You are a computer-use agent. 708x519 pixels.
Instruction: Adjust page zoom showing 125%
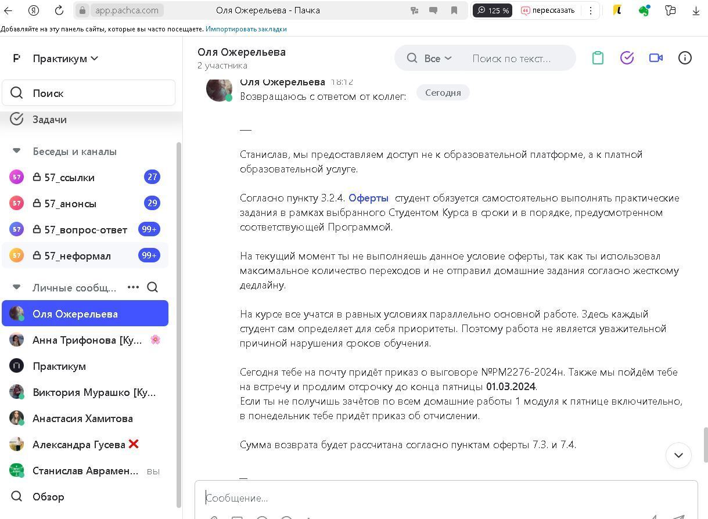[x=493, y=10]
